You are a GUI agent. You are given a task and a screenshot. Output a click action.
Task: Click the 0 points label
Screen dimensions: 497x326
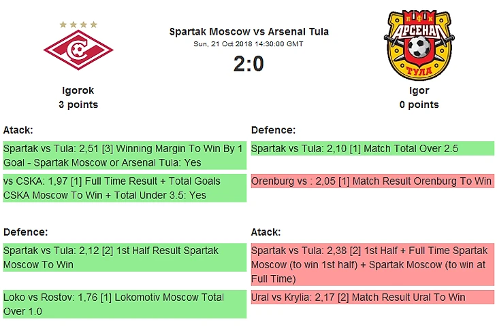[x=419, y=105]
